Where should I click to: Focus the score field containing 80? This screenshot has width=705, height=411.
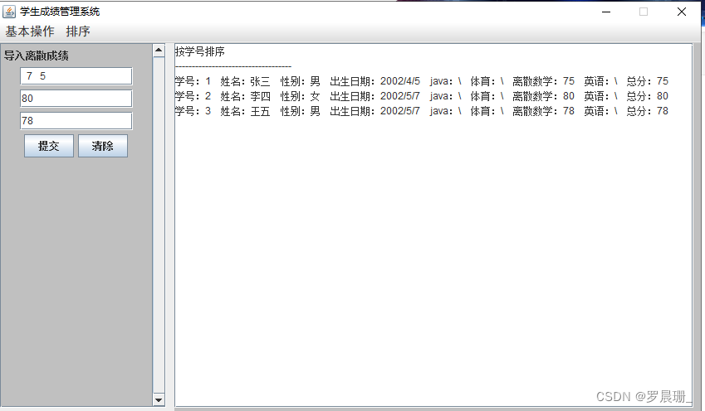76,99
